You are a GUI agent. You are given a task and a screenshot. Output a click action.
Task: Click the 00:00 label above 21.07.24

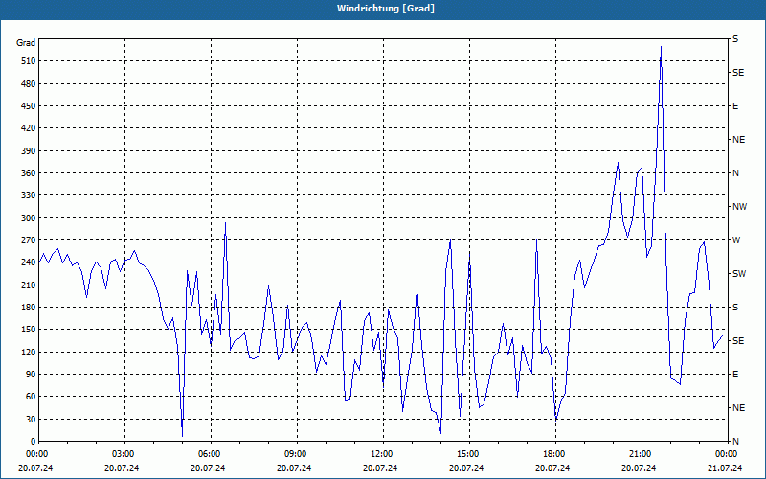(x=727, y=454)
